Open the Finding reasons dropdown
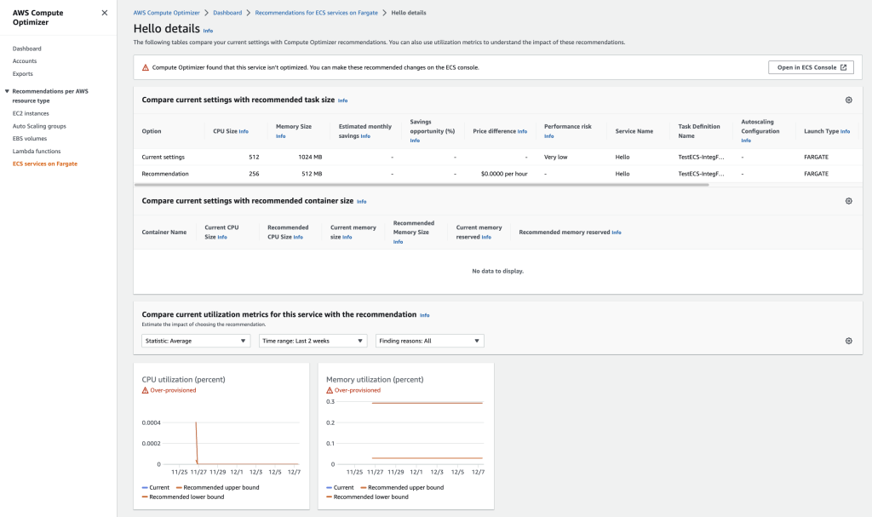872x517 pixels. pos(429,340)
